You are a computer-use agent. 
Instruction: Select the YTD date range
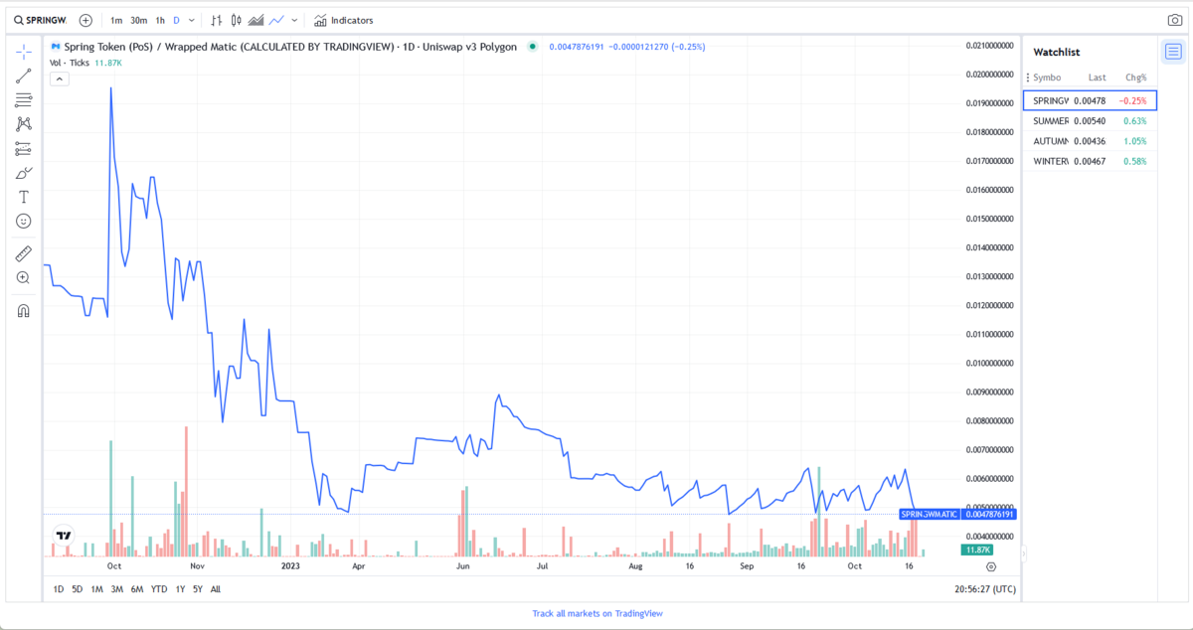pos(158,589)
